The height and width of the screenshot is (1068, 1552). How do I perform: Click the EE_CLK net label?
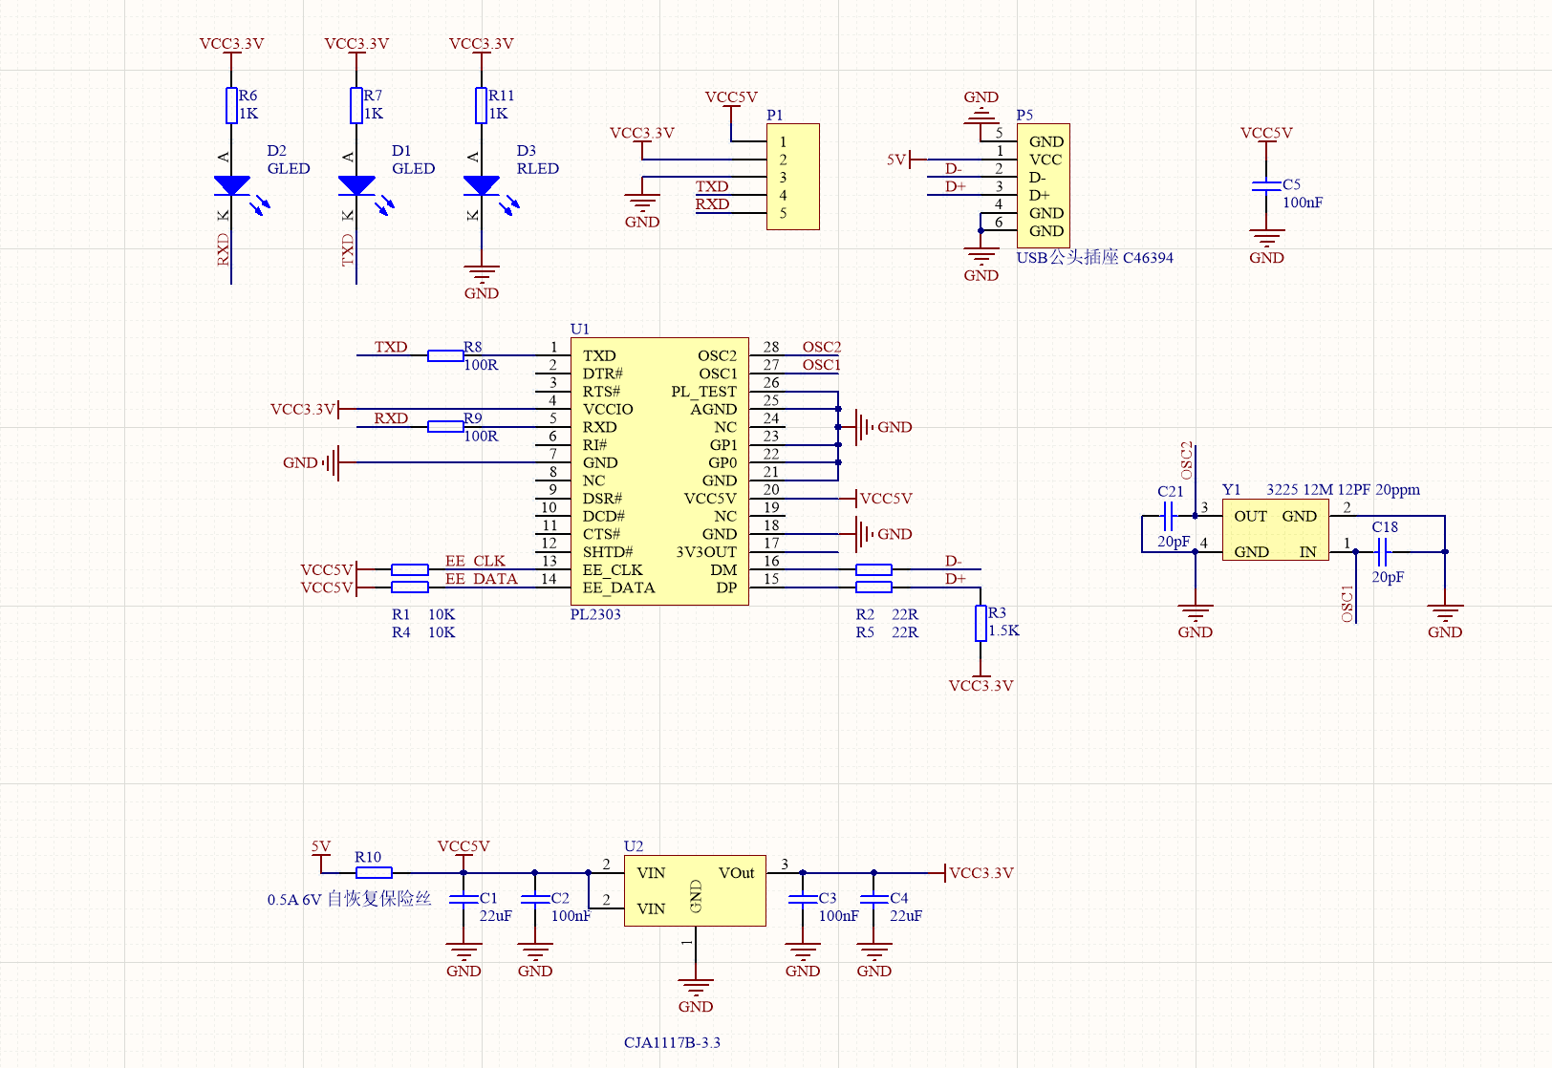click(x=475, y=561)
